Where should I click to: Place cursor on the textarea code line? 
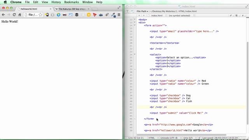click(x=164, y=43)
